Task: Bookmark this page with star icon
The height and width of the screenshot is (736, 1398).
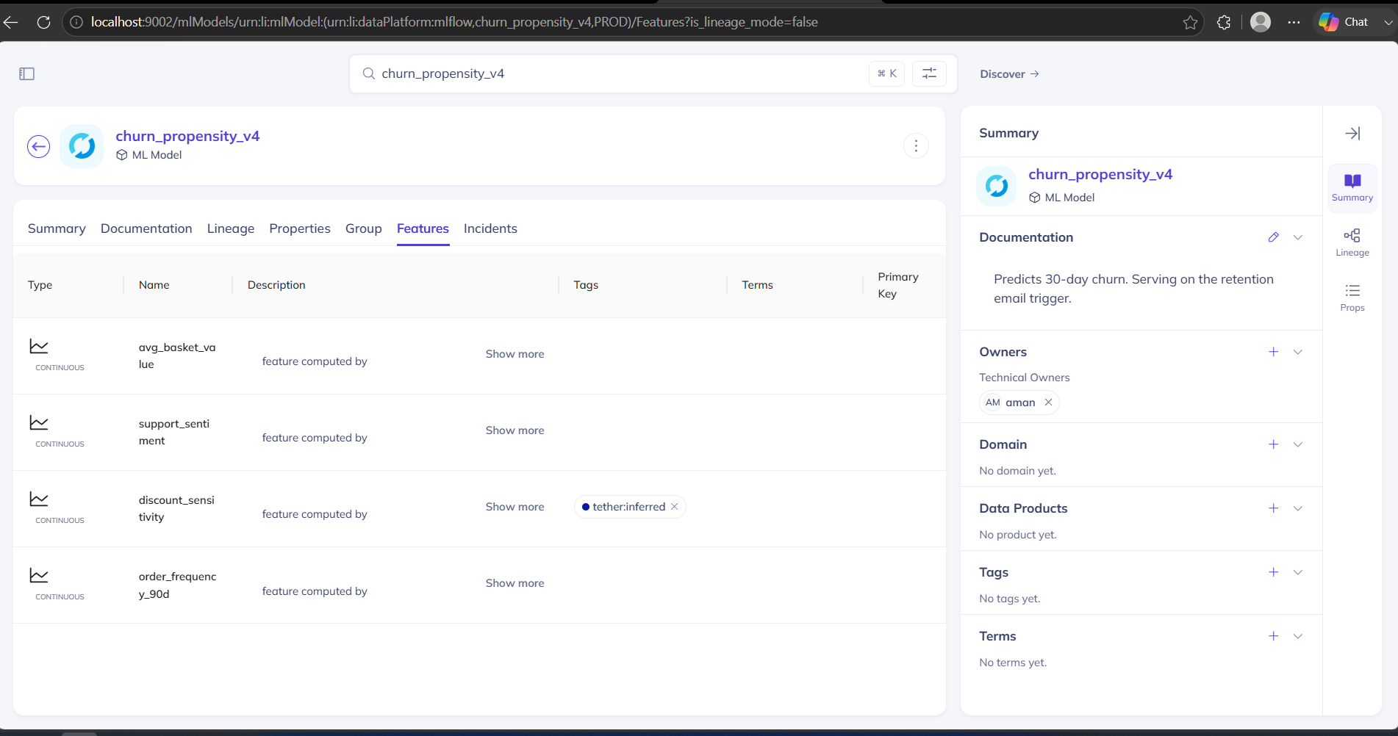Action: (x=1191, y=22)
